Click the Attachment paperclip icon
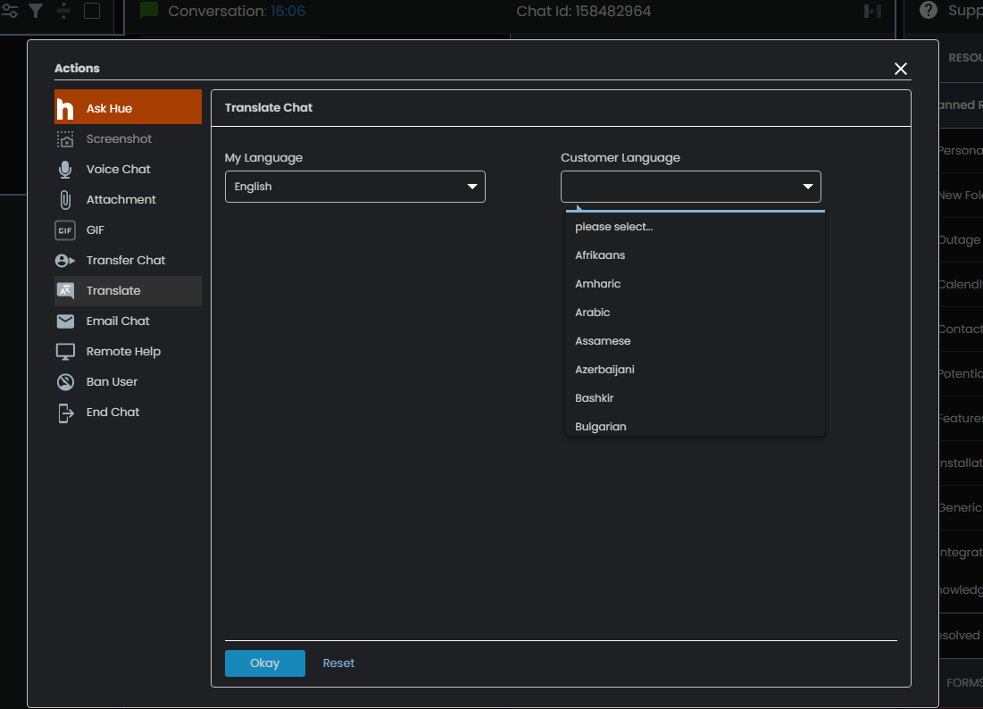983x709 pixels. 65,200
